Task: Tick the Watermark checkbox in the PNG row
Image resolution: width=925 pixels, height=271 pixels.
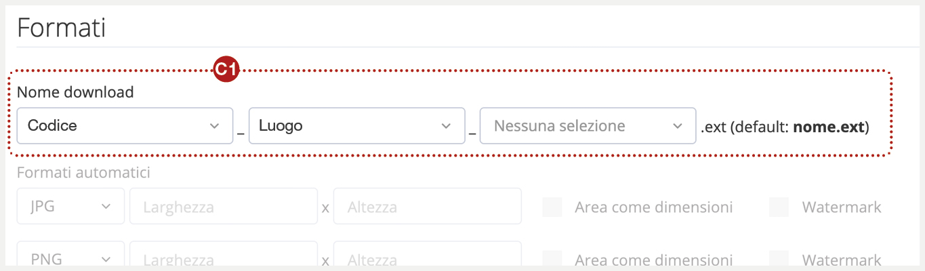Action: tap(779, 259)
